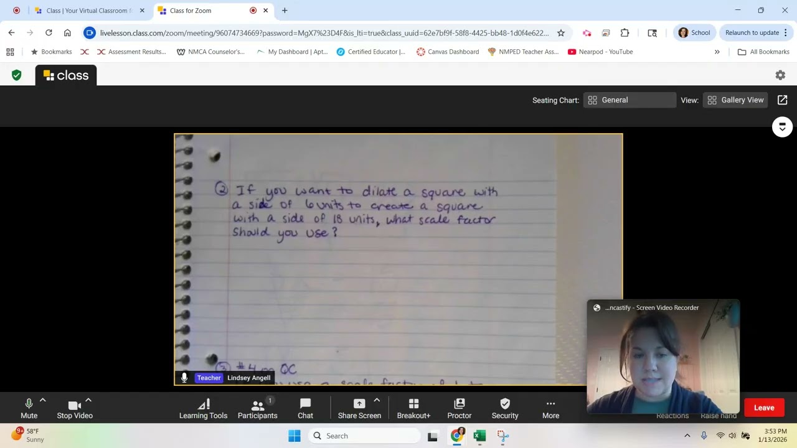Close the Your Virtual Classroom tab
This screenshot has width=797, height=448.
click(x=142, y=11)
